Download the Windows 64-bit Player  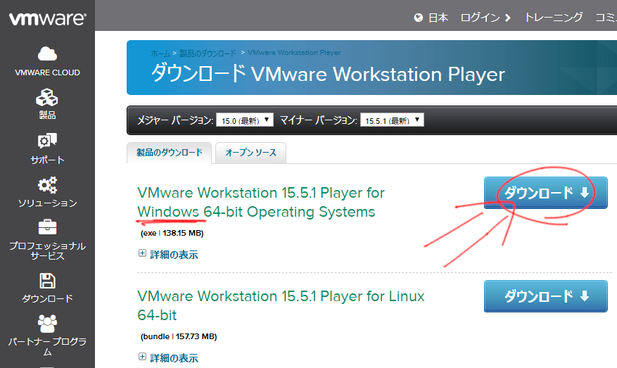point(546,193)
